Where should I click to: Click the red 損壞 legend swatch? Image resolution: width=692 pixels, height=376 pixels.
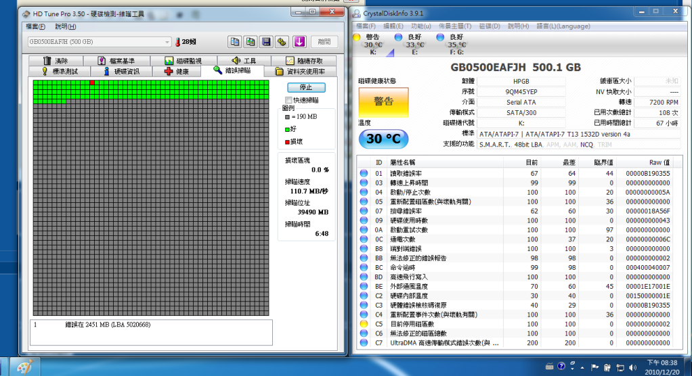pyautogui.click(x=287, y=142)
